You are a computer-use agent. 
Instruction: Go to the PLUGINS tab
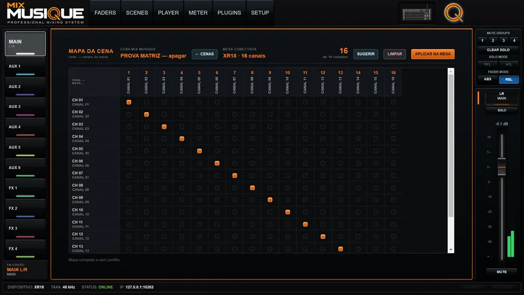(x=229, y=13)
